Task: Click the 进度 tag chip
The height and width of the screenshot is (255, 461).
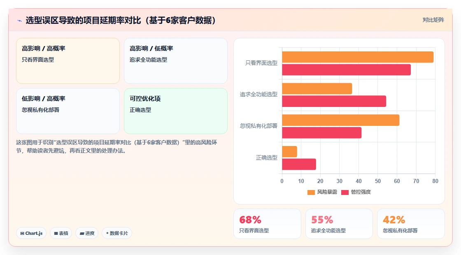Action: pyautogui.click(x=87, y=233)
